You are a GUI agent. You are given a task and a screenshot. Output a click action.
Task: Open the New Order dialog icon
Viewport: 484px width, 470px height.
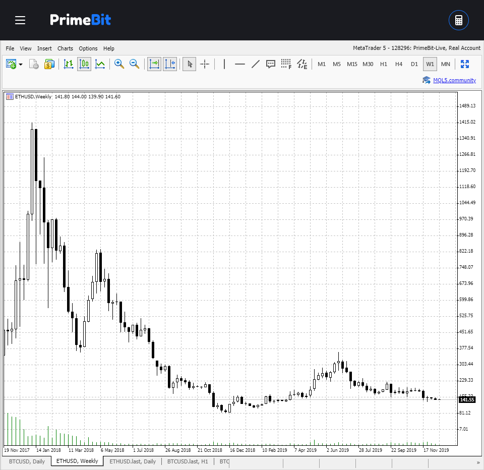coord(49,64)
